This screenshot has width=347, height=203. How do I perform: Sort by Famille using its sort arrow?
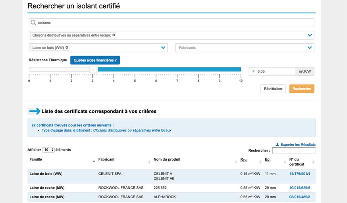pos(94,161)
